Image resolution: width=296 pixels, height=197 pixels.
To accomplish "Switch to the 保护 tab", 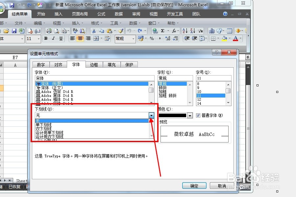I will point(129,65).
